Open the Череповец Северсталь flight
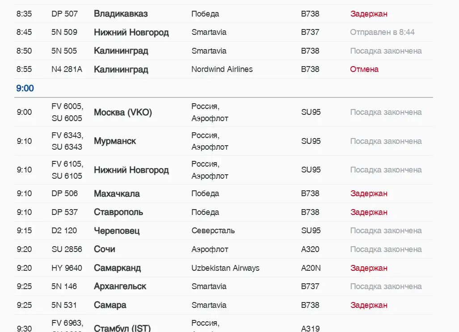Image resolution: width=459 pixels, height=332 pixels. pyautogui.click(x=223, y=231)
